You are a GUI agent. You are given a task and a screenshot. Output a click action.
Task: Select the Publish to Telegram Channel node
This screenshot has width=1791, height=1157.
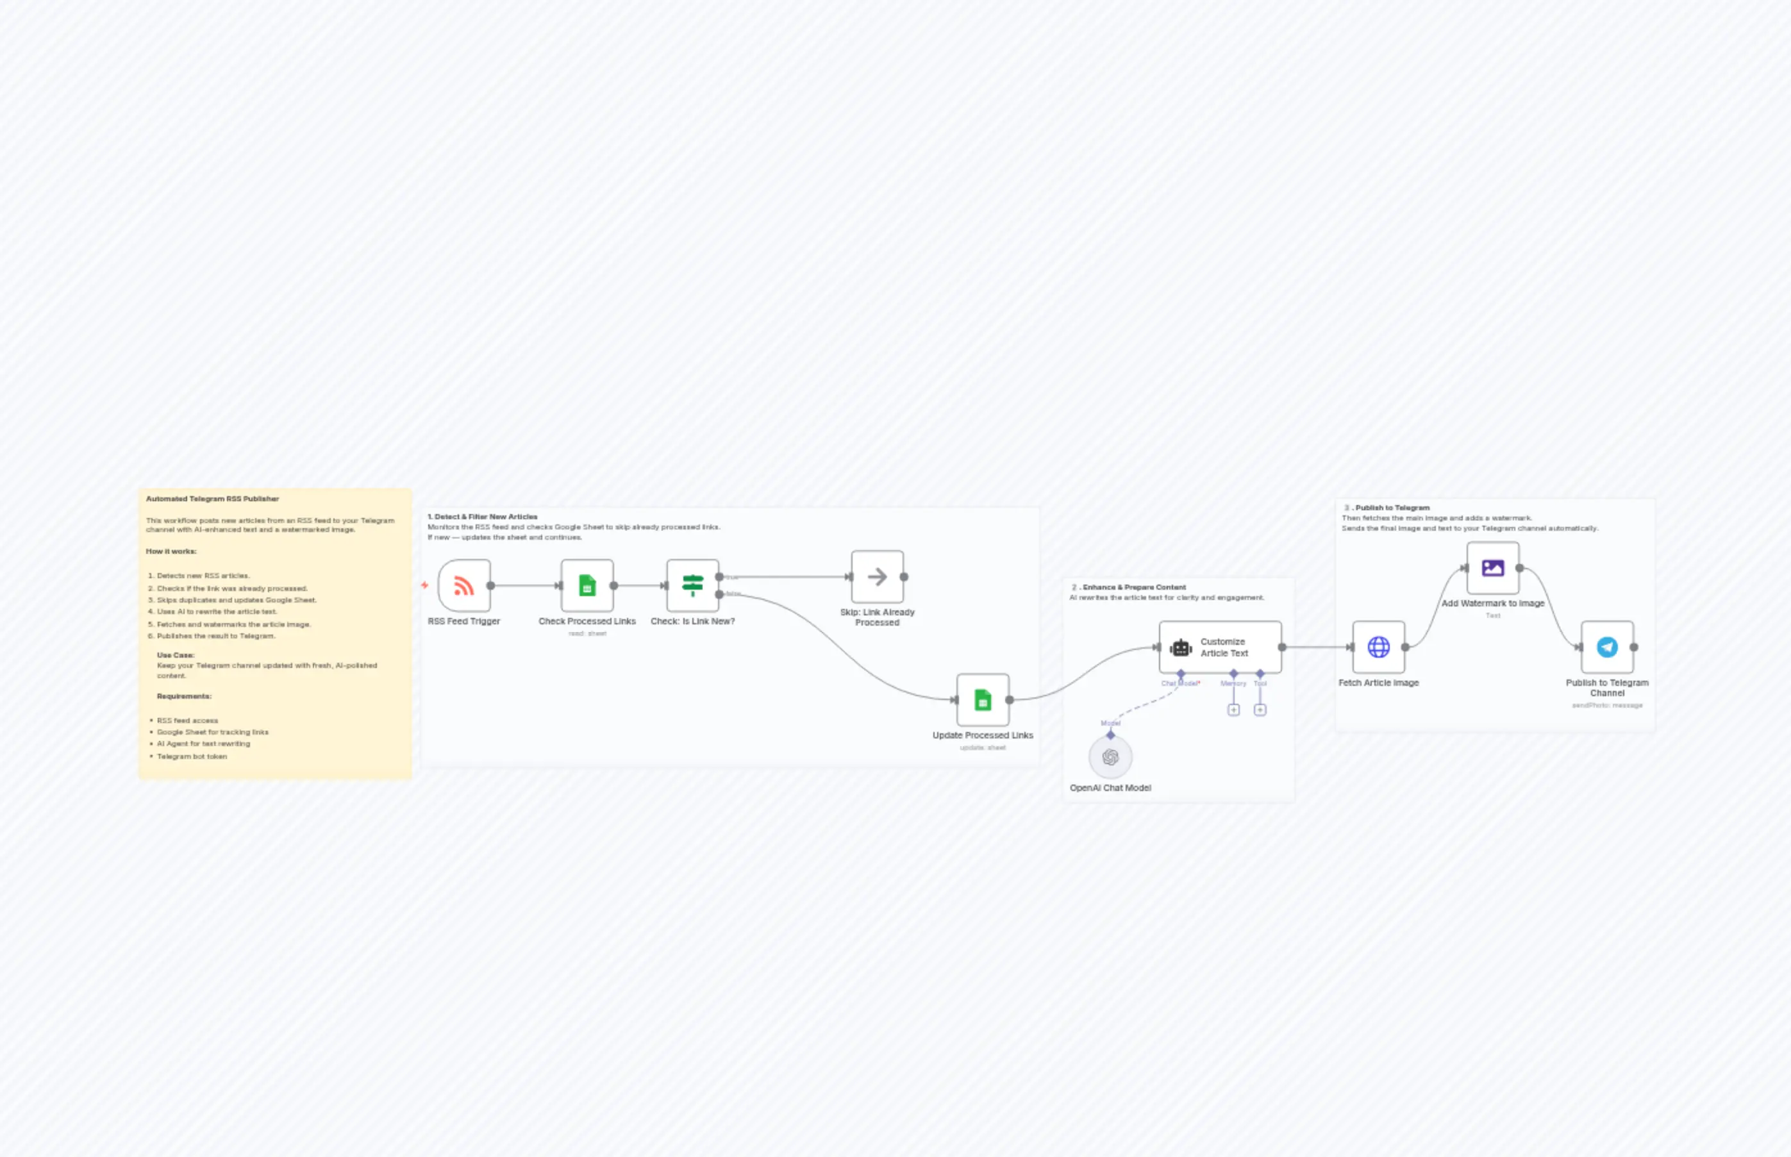pyautogui.click(x=1607, y=647)
